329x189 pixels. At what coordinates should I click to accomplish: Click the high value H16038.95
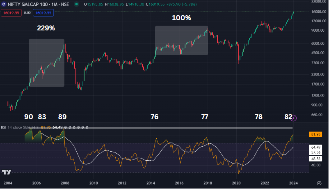tap(114, 4)
